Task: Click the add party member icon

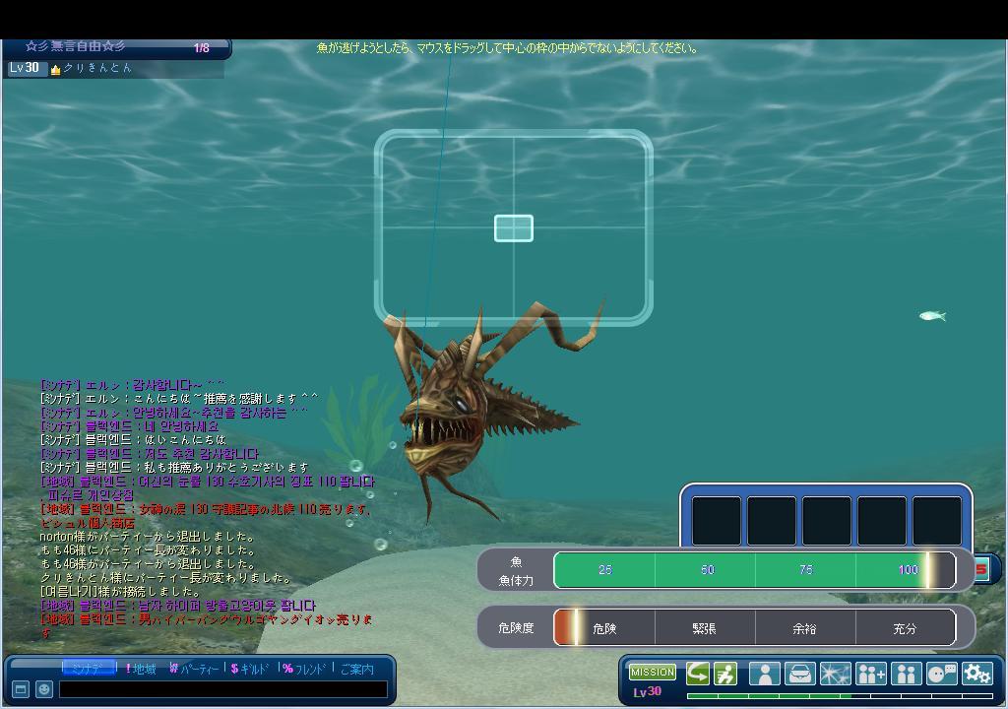Action: (x=871, y=674)
